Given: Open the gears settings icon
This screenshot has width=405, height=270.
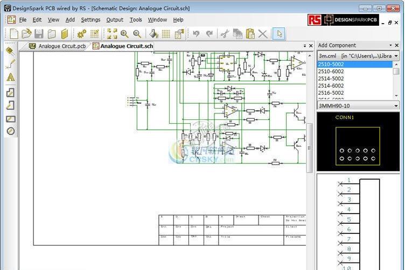Looking at the screenshot, I should click(82, 34).
